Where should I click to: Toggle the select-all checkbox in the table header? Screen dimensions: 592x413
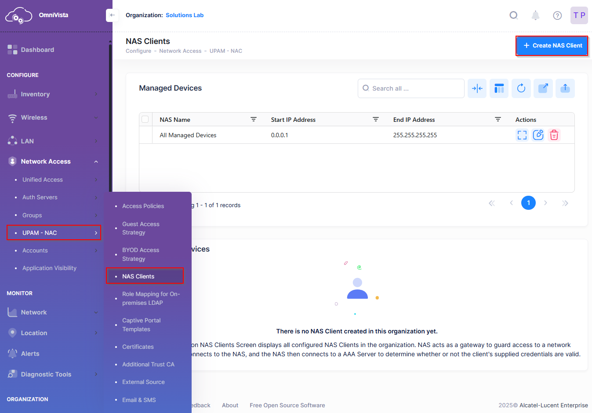pyautogui.click(x=145, y=119)
